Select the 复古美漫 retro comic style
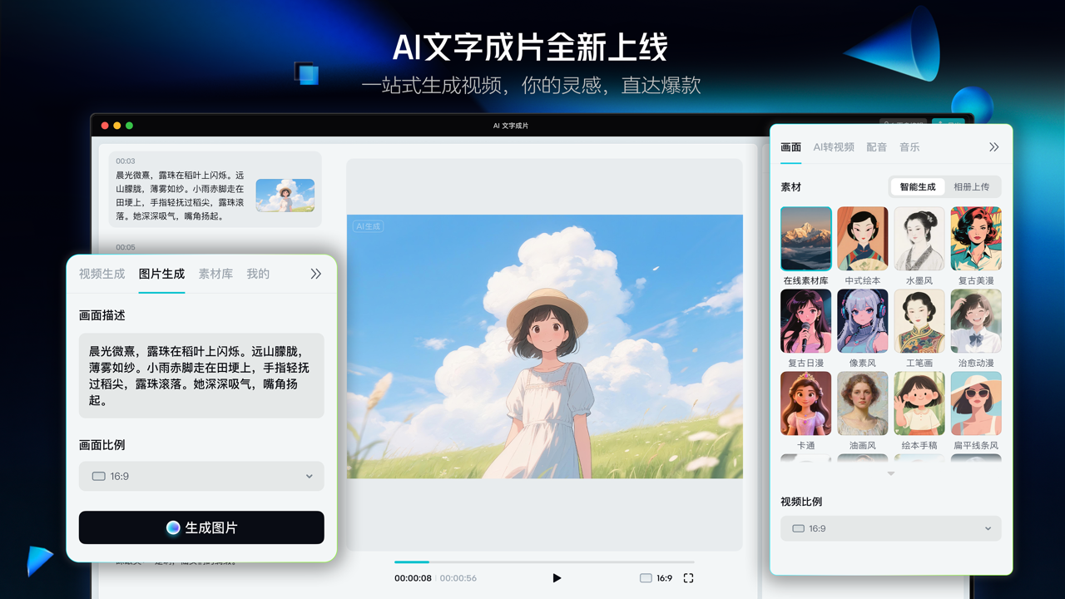Screen dimensions: 1065x599 tap(975, 239)
